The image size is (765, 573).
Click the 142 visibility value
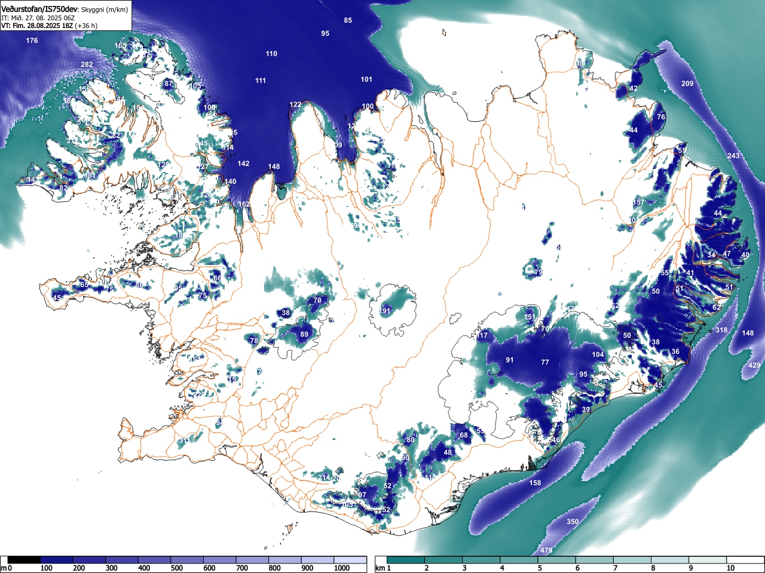pyautogui.click(x=243, y=164)
